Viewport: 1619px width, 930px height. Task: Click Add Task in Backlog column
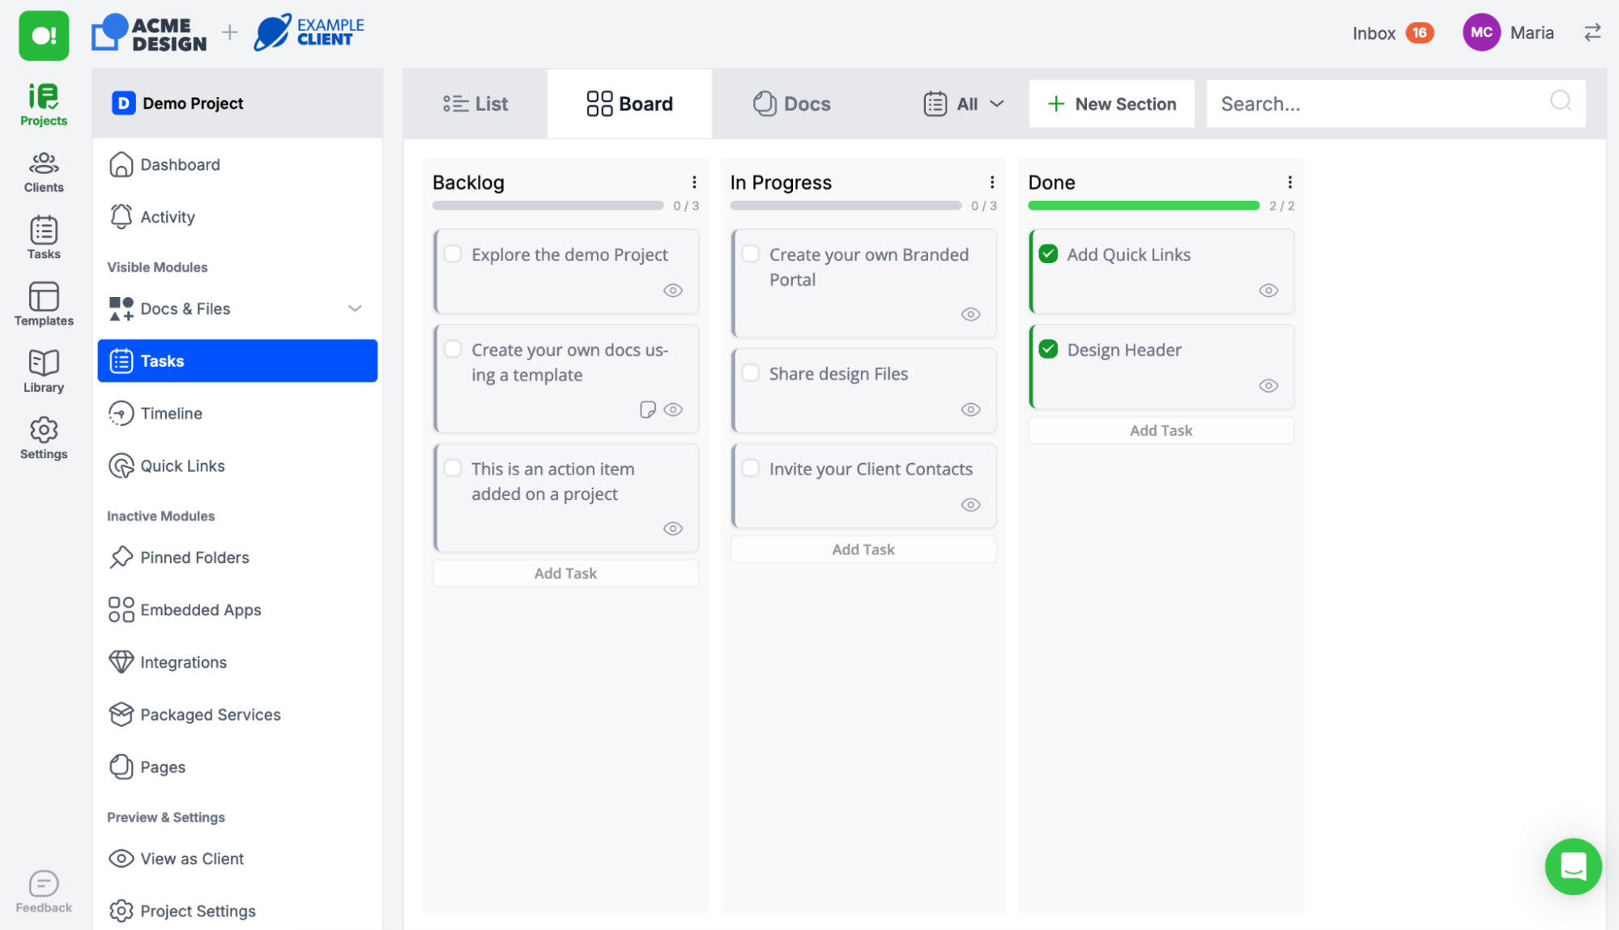pyautogui.click(x=565, y=572)
